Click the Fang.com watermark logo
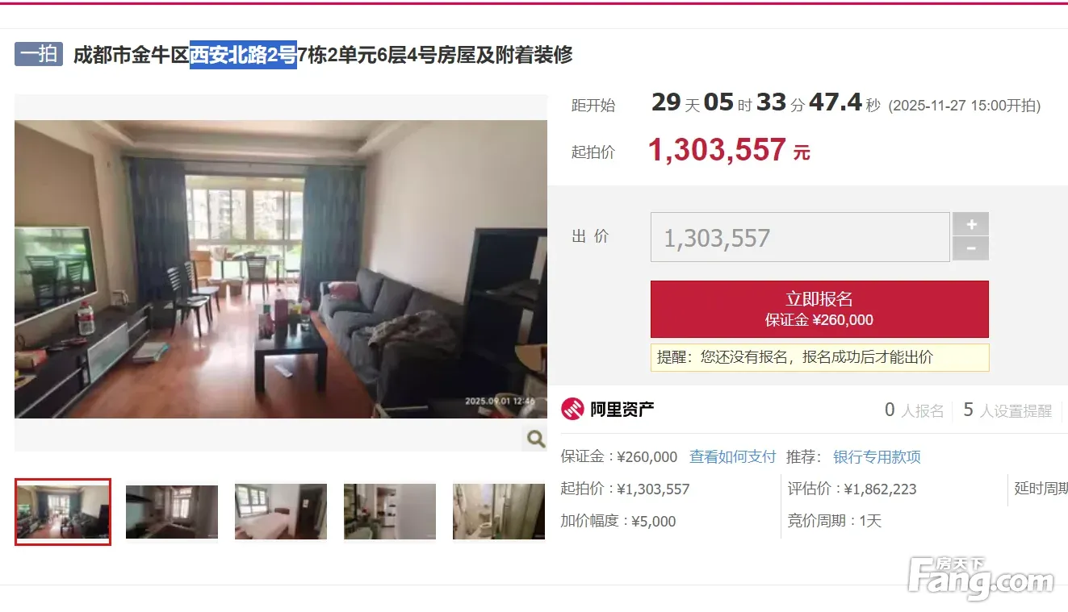The image size is (1068, 612). (981, 578)
